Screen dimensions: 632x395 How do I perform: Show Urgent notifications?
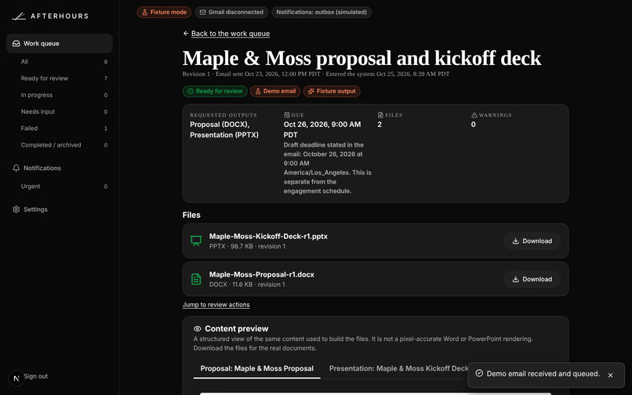pos(64,187)
